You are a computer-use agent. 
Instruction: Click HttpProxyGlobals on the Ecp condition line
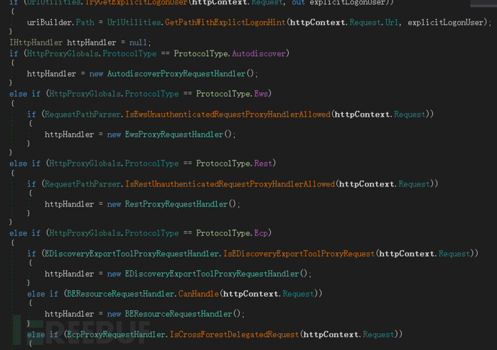(85, 233)
